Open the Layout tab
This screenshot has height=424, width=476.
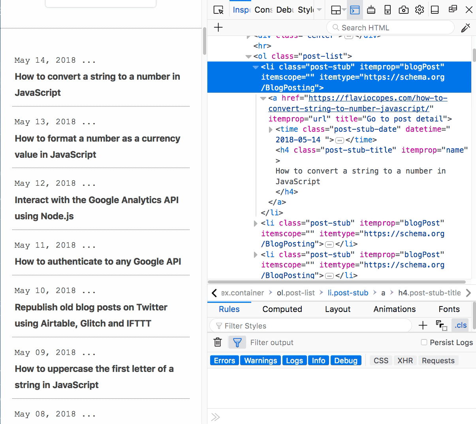point(337,309)
